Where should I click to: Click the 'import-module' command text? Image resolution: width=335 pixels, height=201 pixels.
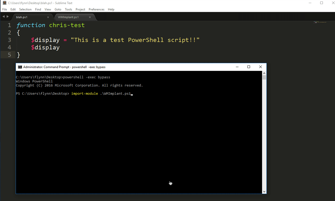coord(85,94)
